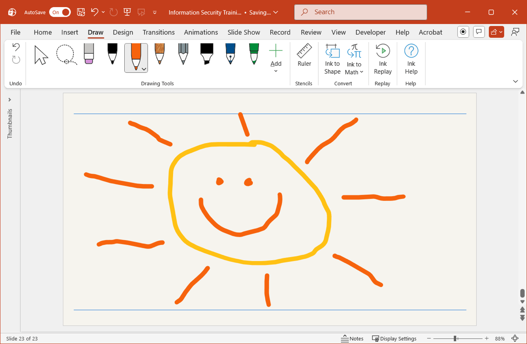Viewport: 527px width, 344px height.
Task: Choose the green highlighter pen
Action: 254,54
